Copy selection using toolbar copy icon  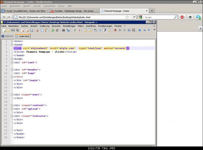[x=42, y=30]
